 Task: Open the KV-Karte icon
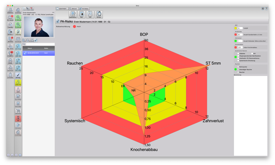coord(10,18)
